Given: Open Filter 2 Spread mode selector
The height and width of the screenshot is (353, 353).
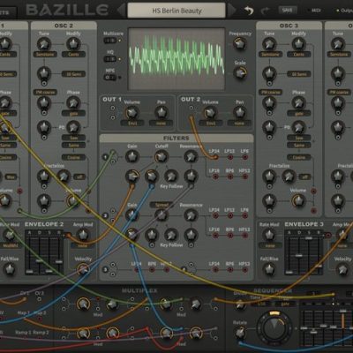Looking at the screenshot, I should click(161, 205).
